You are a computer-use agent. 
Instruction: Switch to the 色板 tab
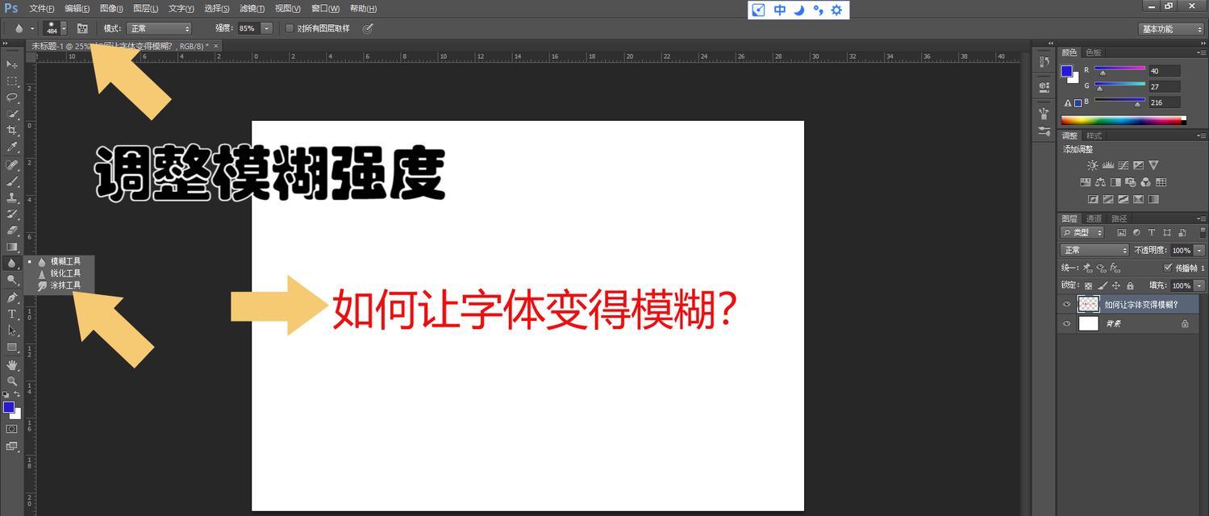coord(1093,52)
